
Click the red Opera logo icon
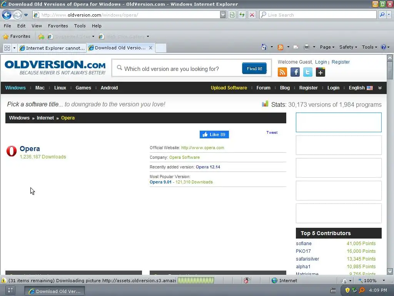click(12, 151)
